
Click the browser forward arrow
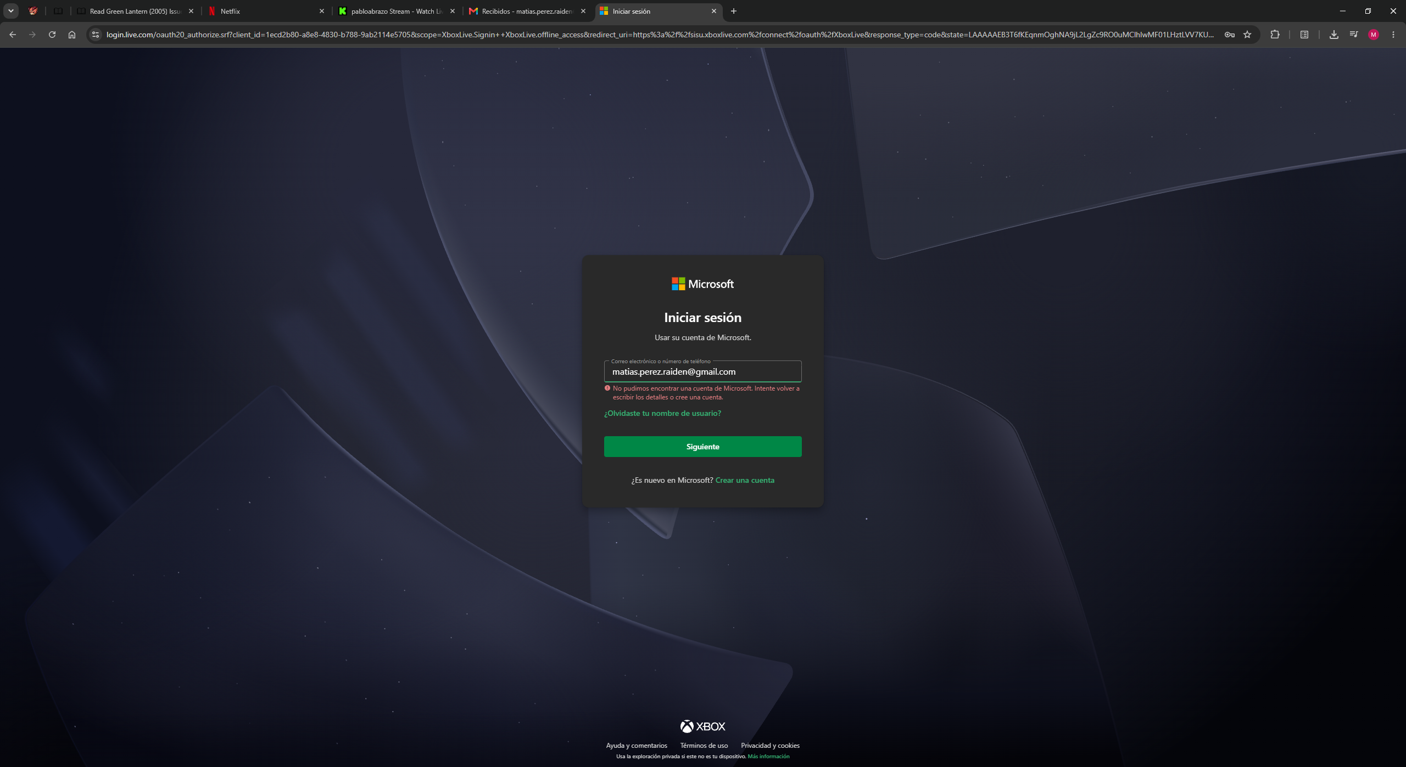[x=32, y=35]
